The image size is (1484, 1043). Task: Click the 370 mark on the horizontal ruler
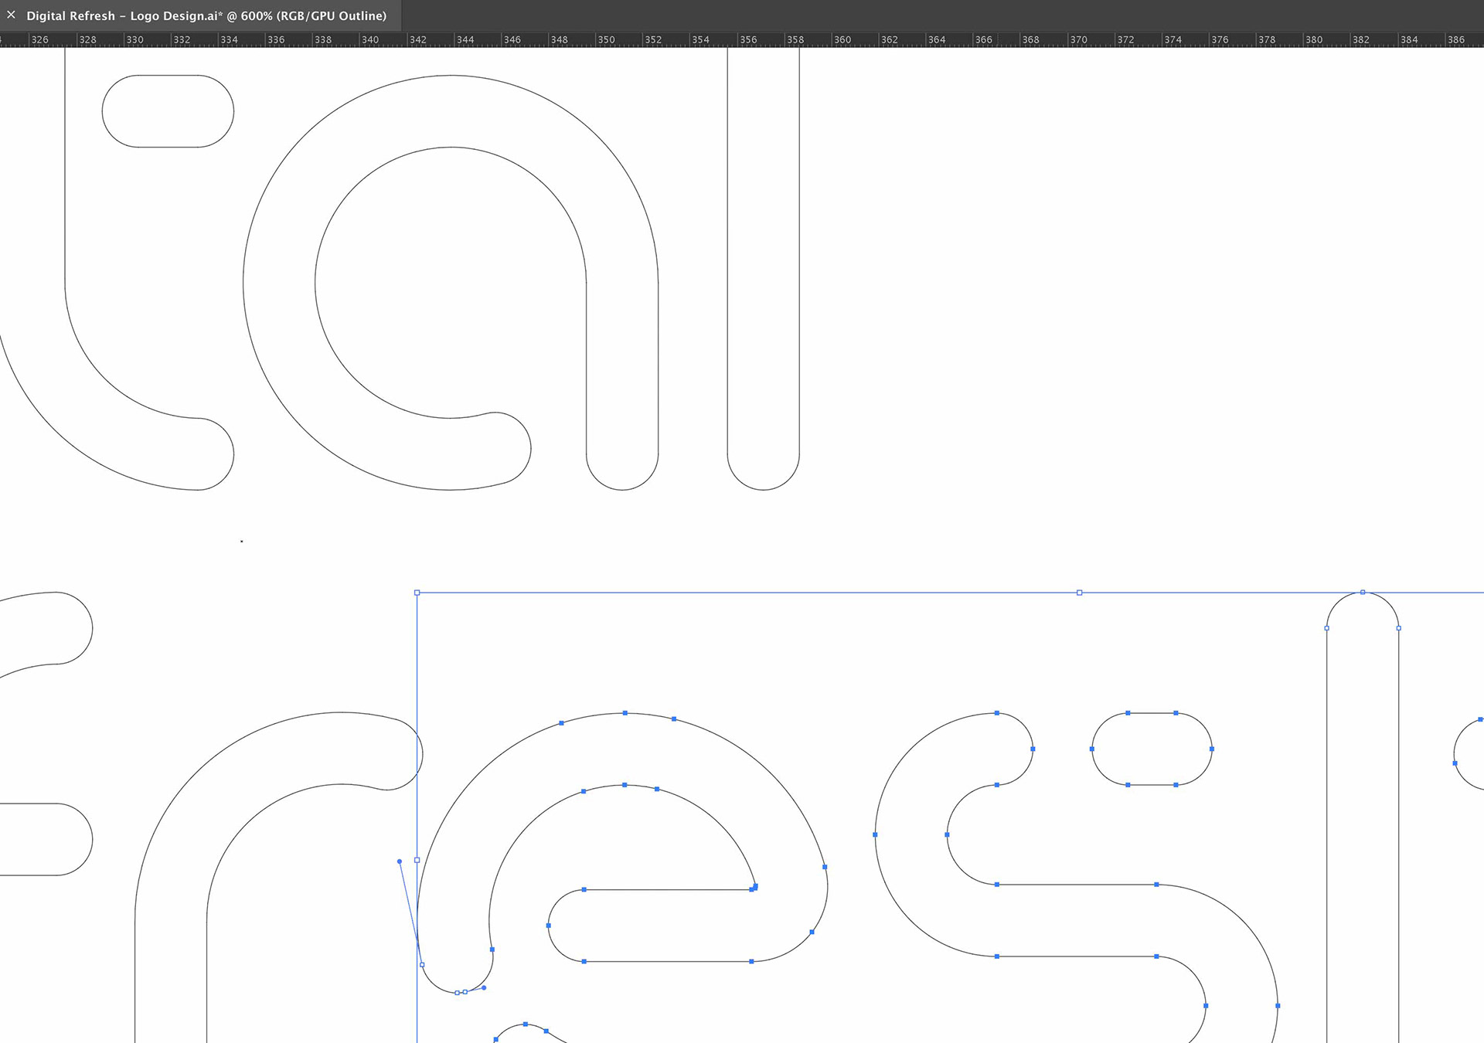pos(1079,39)
